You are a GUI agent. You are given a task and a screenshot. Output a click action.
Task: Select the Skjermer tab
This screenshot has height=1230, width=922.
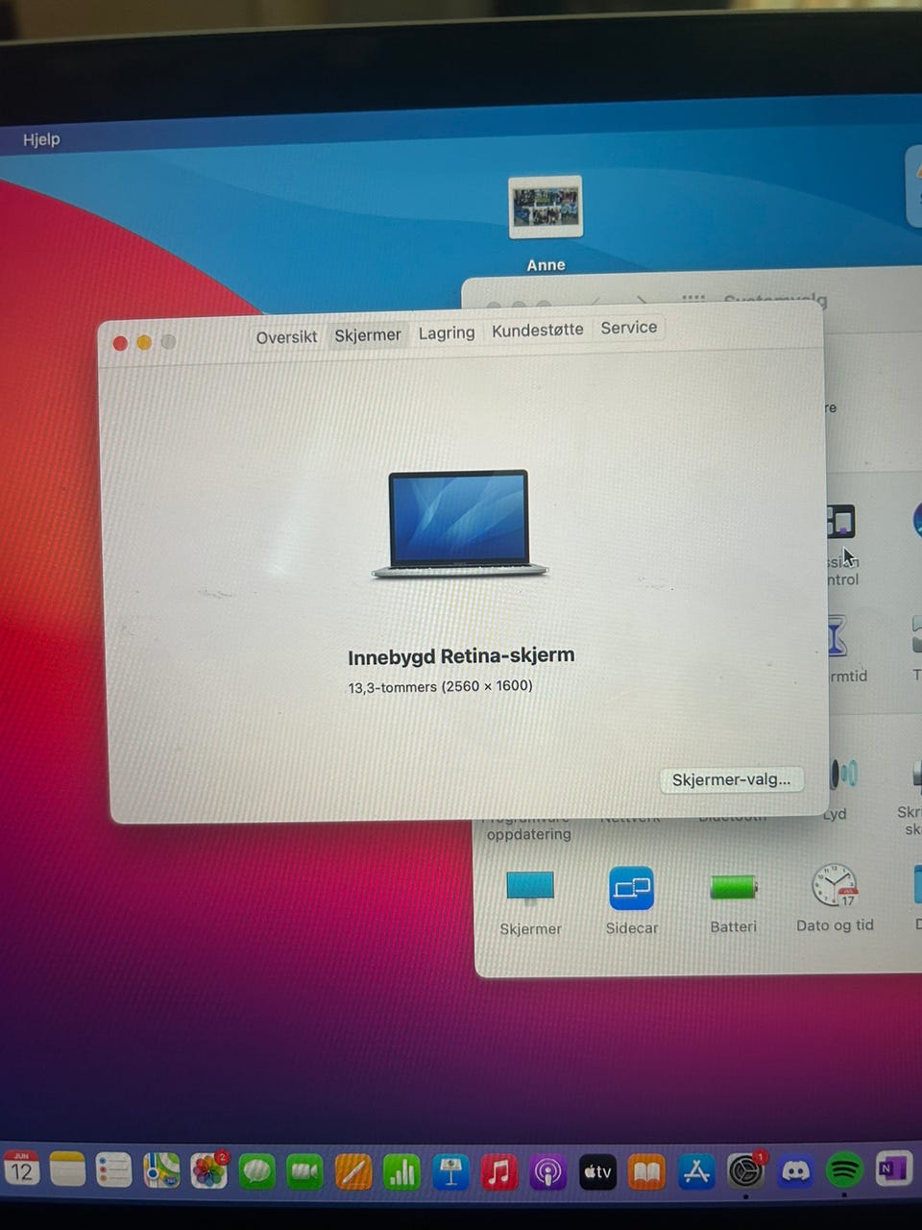368,335
